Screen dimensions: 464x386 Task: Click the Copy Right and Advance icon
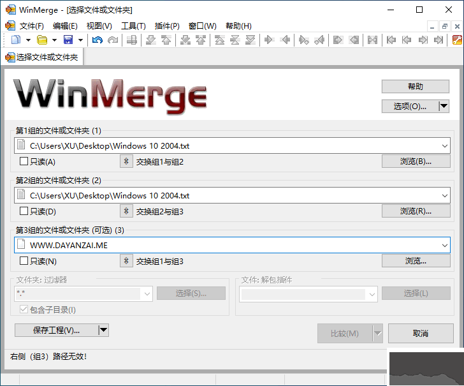tap(304, 40)
